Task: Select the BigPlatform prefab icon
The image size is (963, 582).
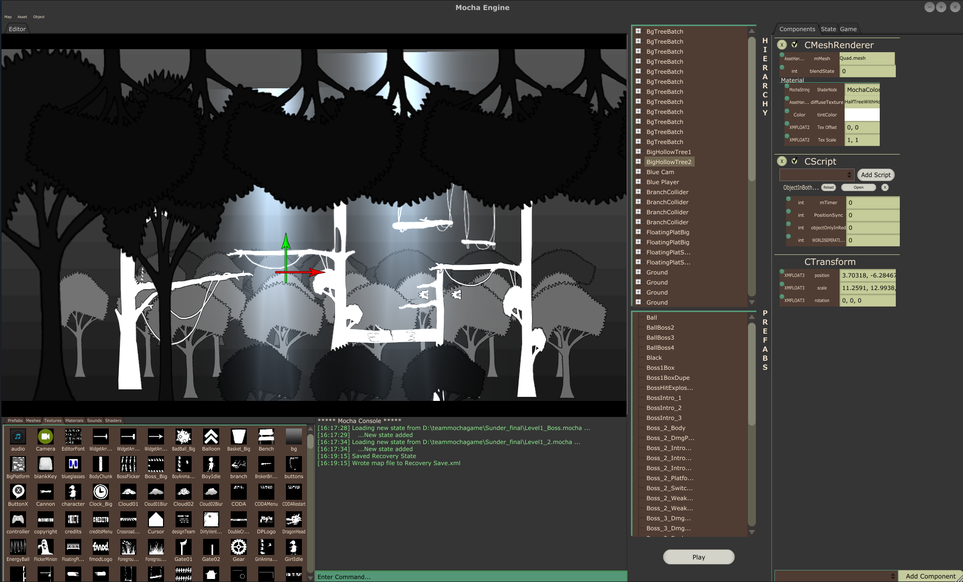Action: (18, 464)
